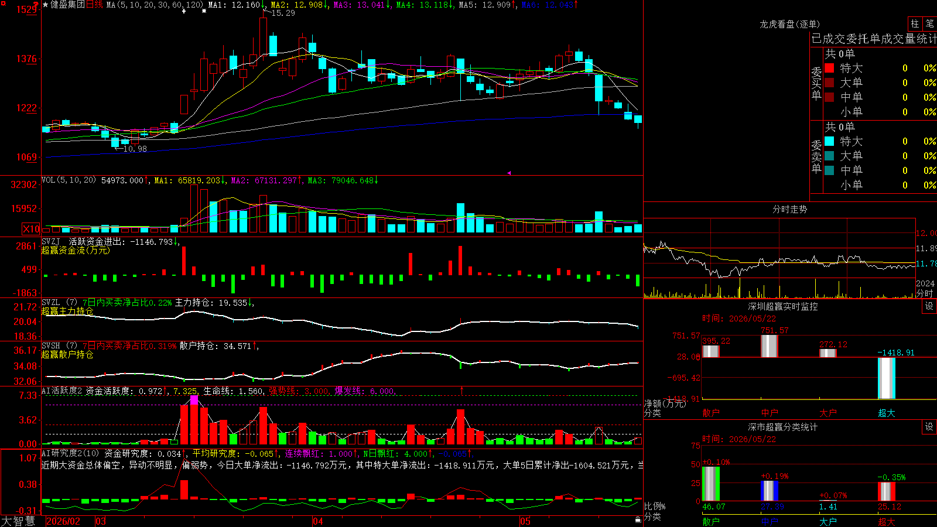Click the AI研究度2(10) indicator name
Viewport: 937px width, 527px height.
pyautogui.click(x=70, y=453)
